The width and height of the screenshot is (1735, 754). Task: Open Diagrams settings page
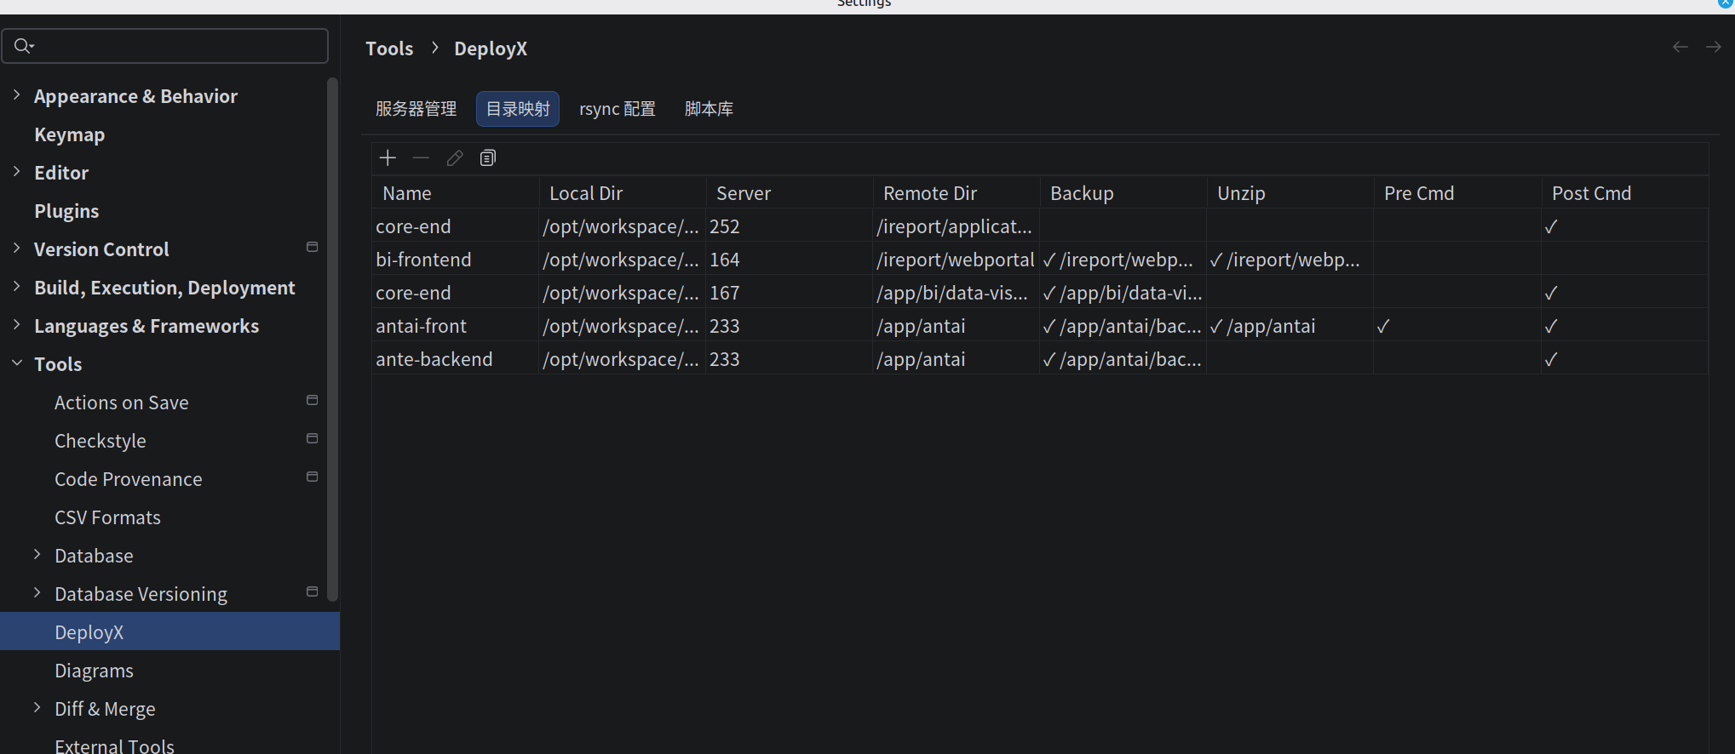pos(94,671)
